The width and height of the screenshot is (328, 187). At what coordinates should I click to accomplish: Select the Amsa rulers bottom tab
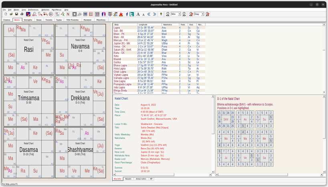pyautogui.click(x=141, y=179)
